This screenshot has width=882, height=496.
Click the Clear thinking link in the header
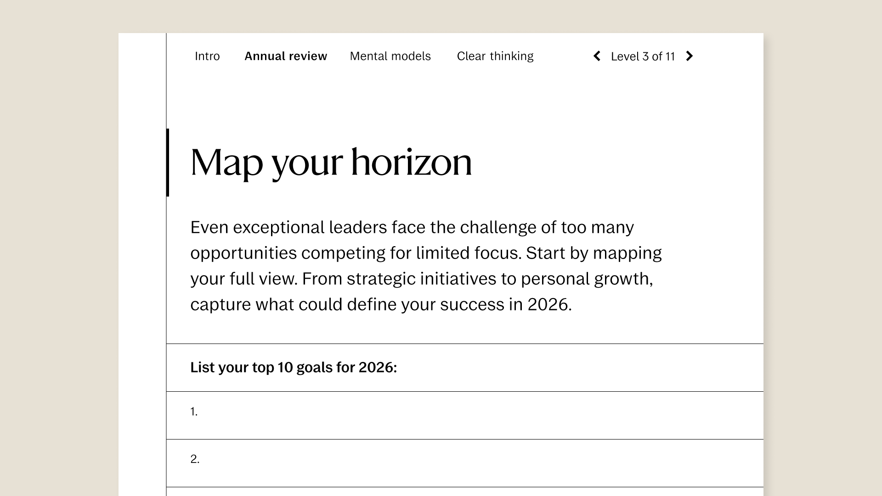(x=495, y=56)
